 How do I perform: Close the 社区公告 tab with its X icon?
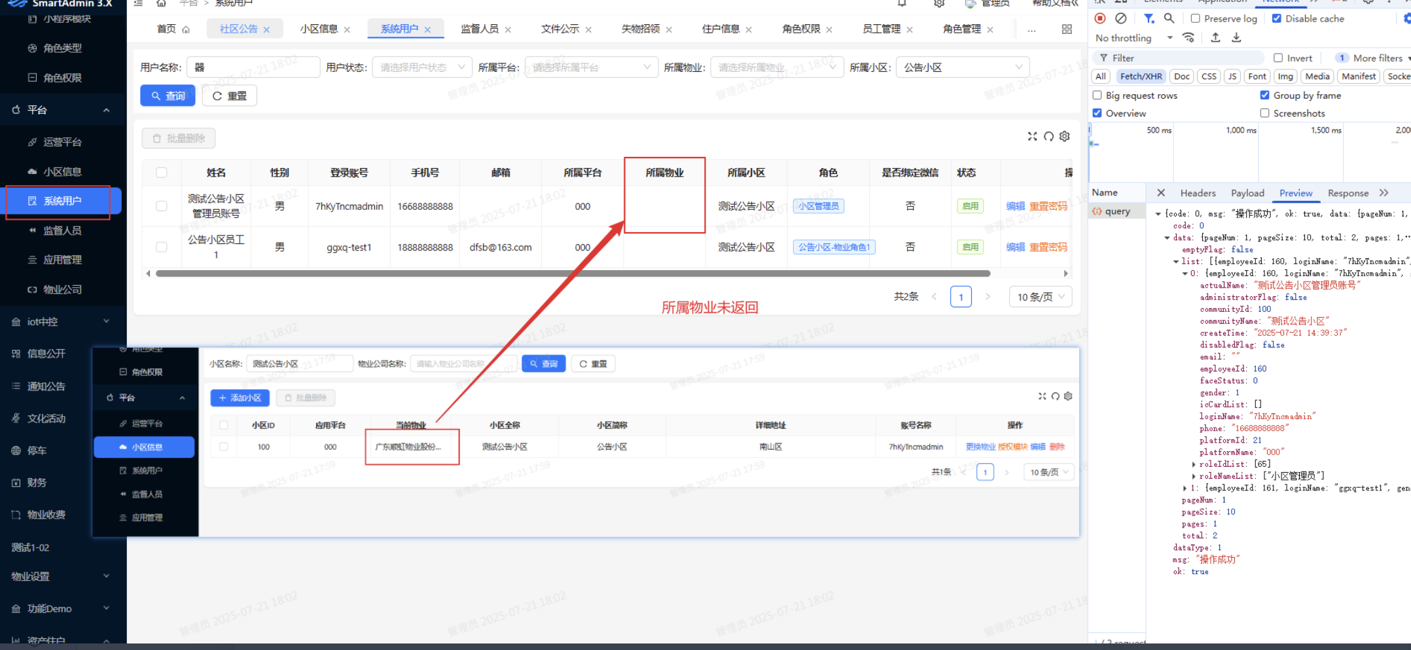point(266,29)
